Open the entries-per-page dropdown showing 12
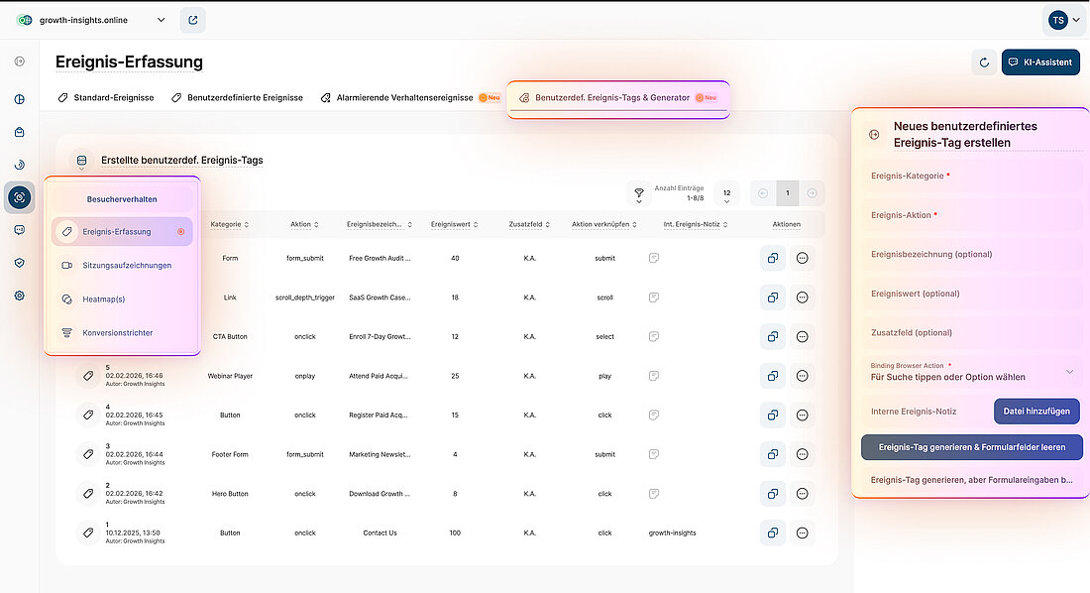Viewport: 1090px width, 593px height. [724, 193]
